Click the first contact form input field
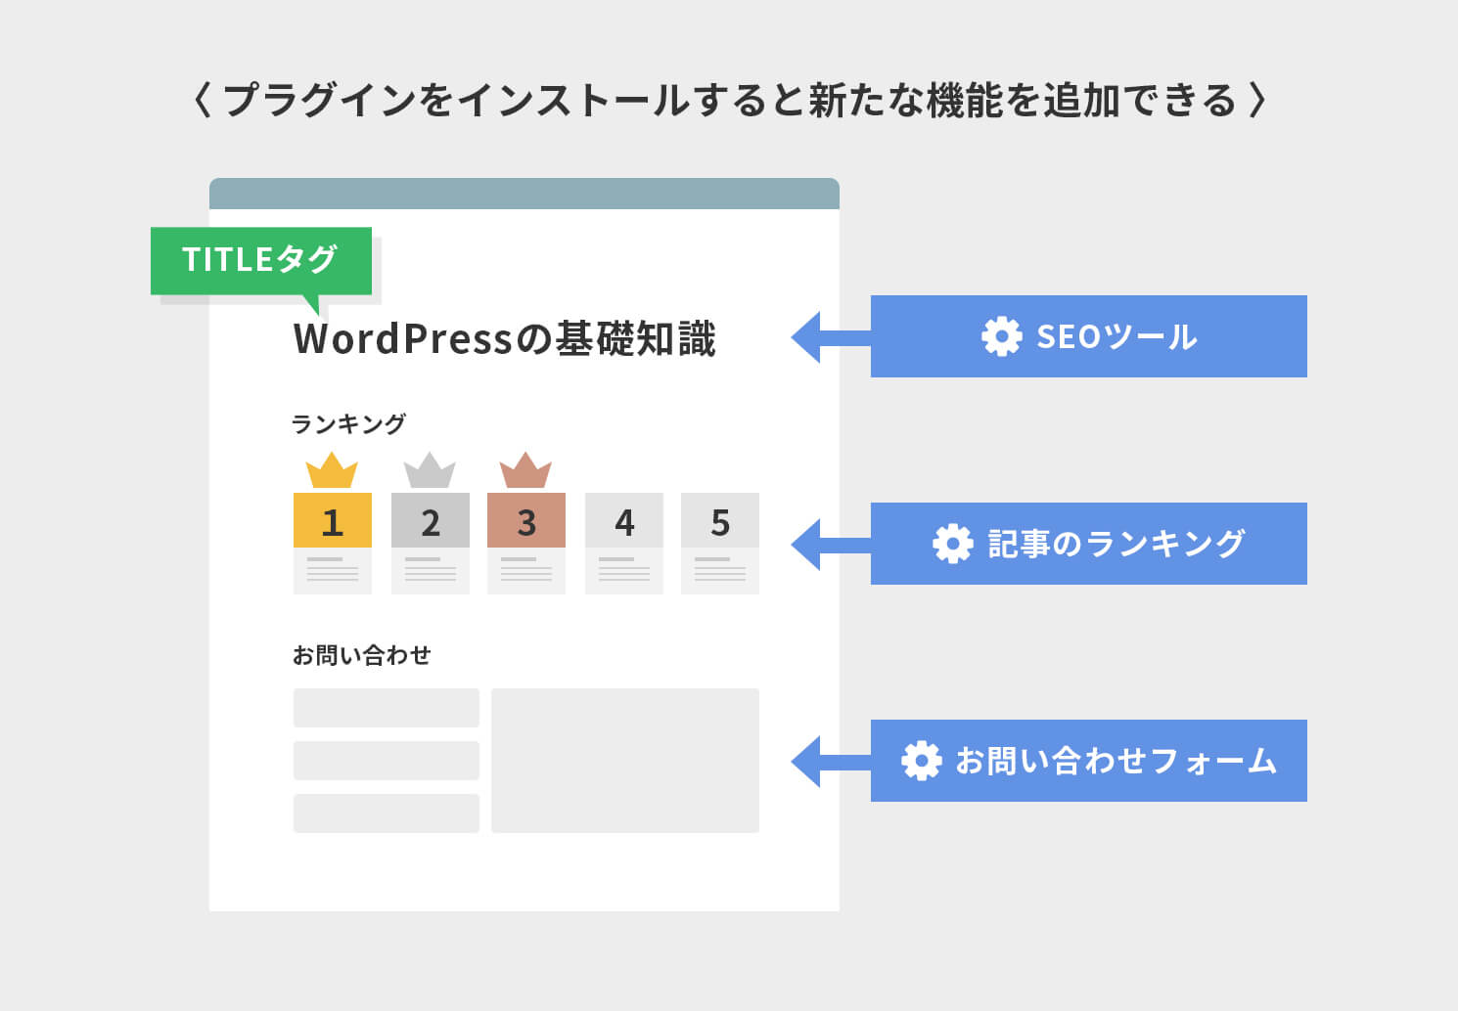 pyautogui.click(x=387, y=708)
